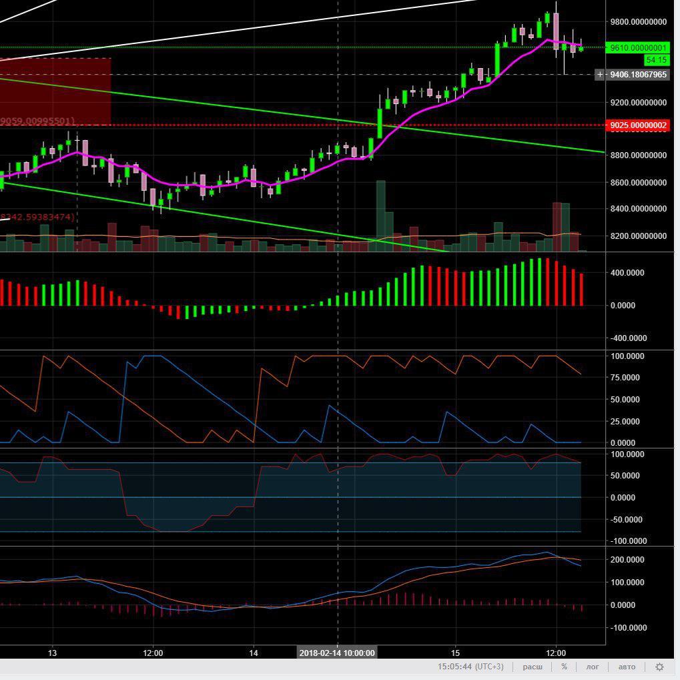Screen dimensions: 680x680
Task: Click the 14 date label on time axis
Action: (254, 653)
